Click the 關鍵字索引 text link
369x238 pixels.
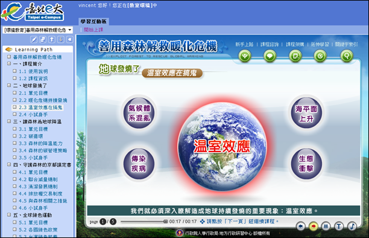[x=347, y=44]
